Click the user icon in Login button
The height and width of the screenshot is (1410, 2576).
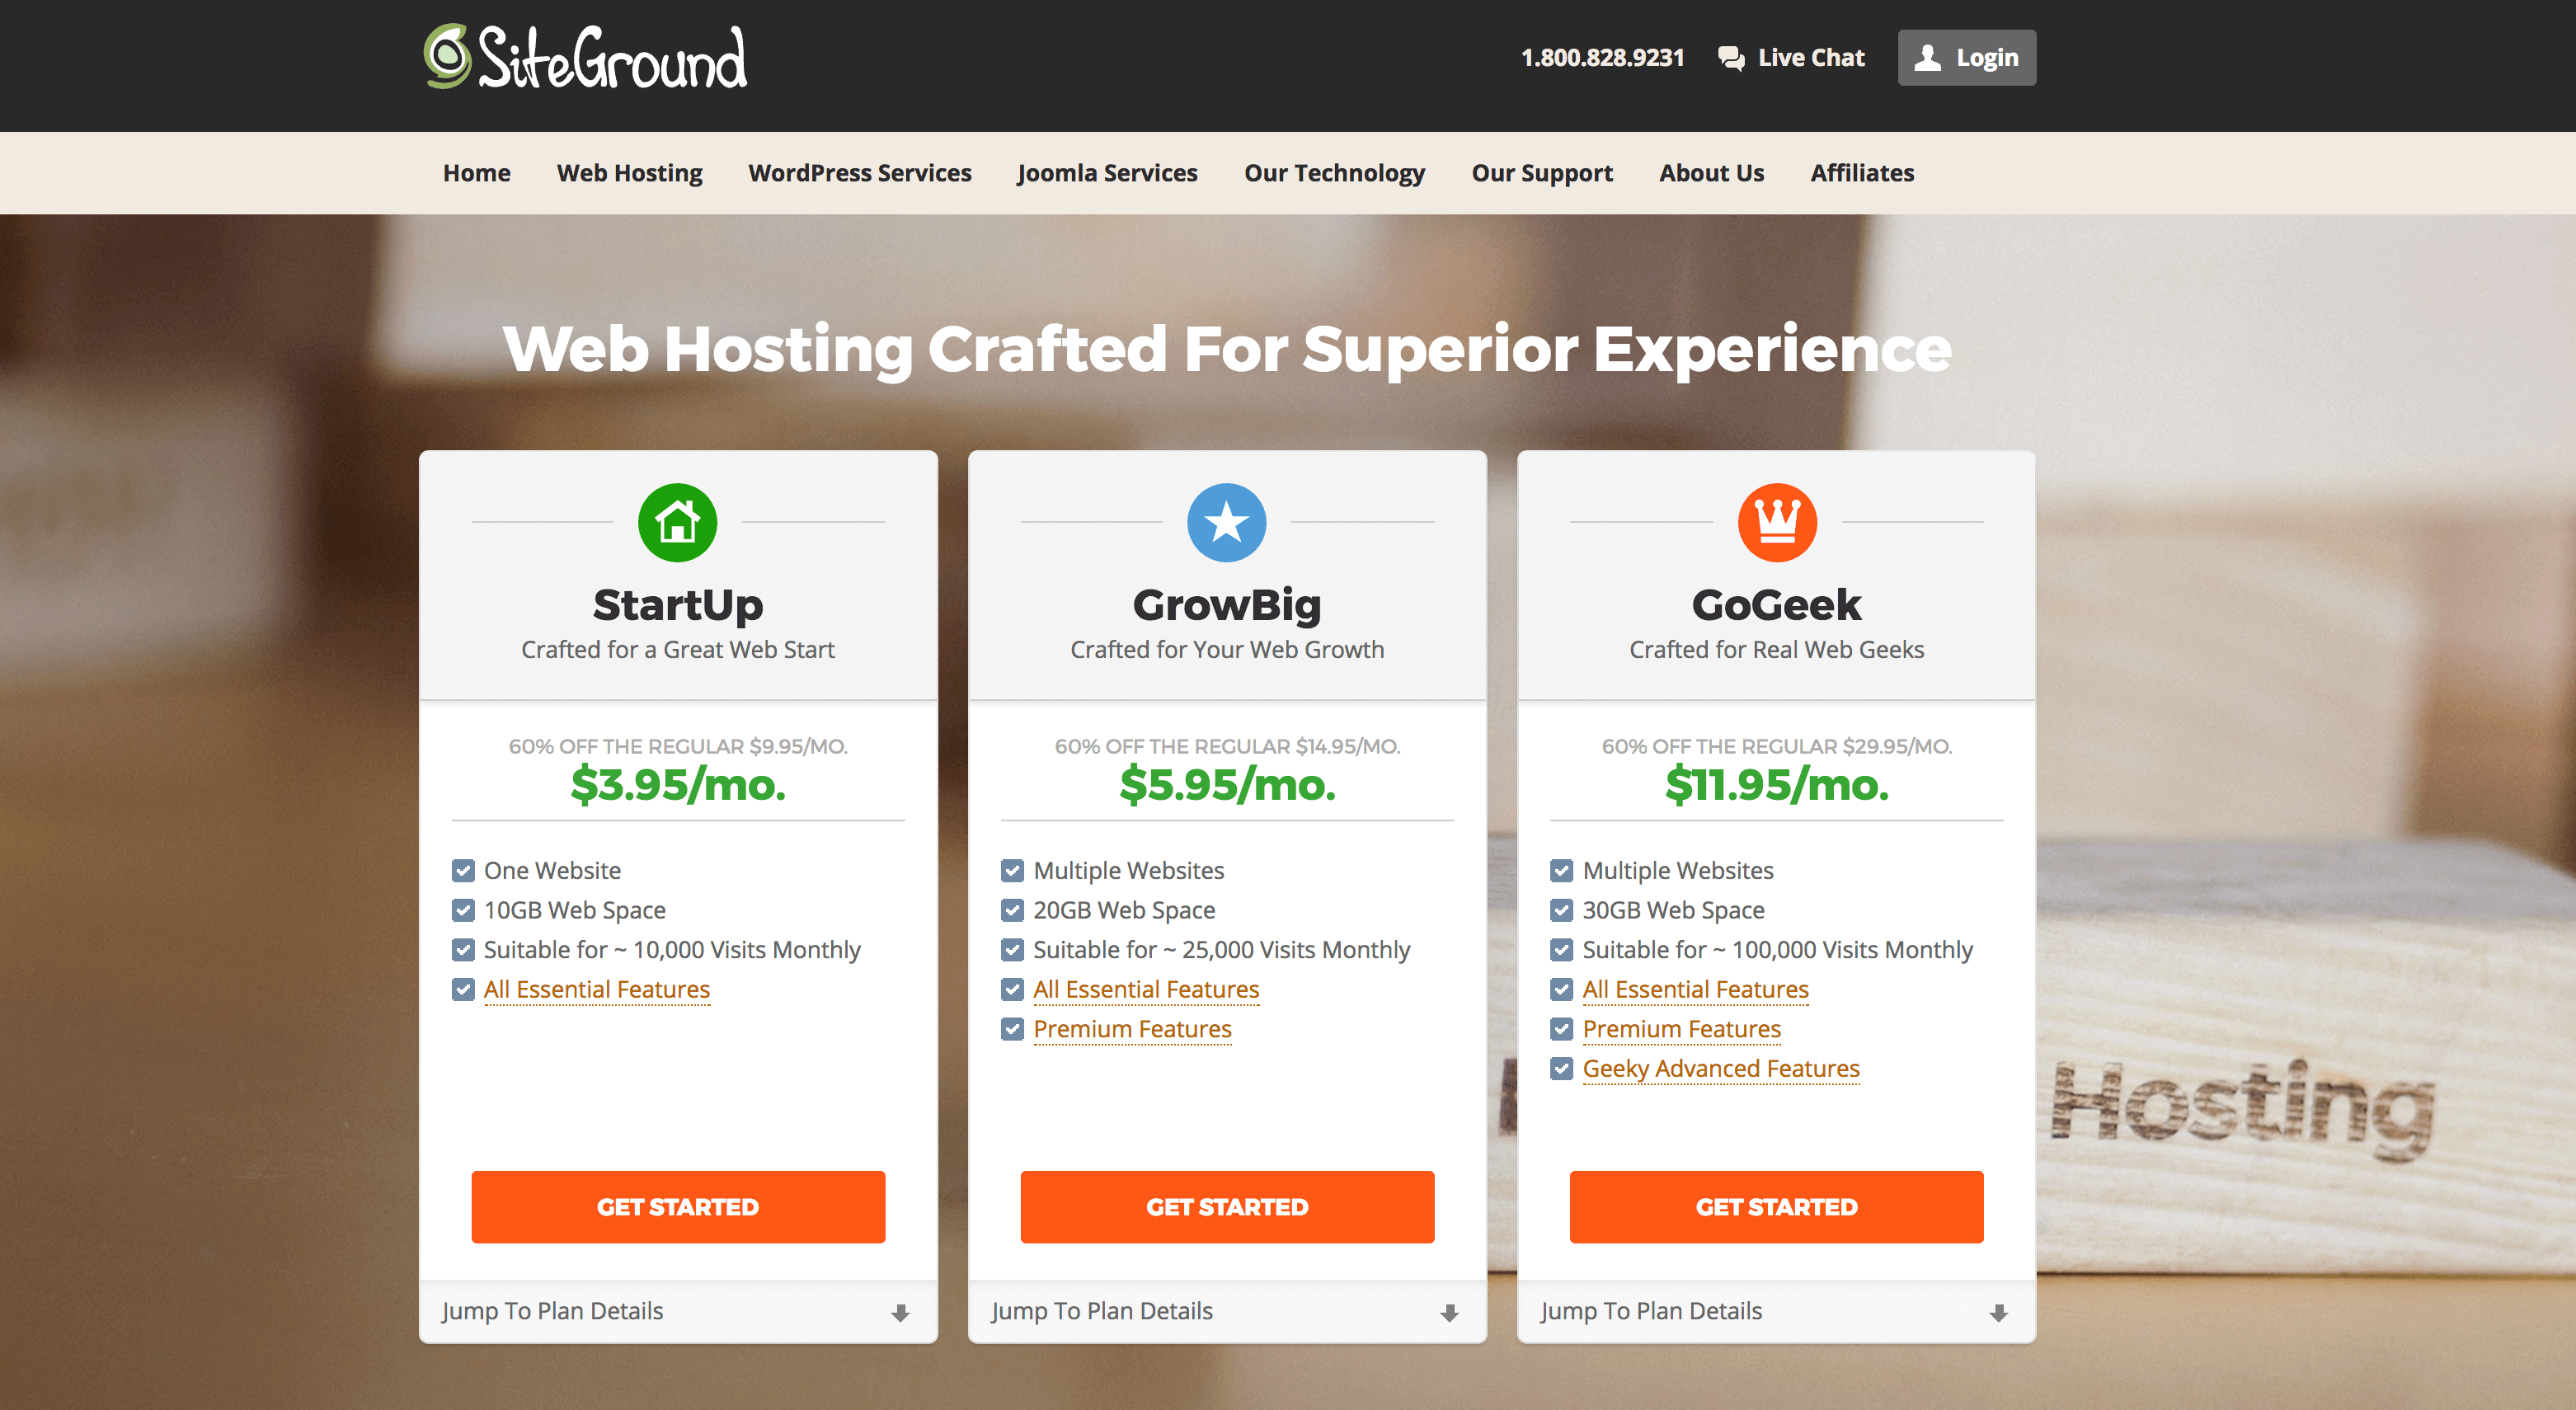(x=1927, y=58)
